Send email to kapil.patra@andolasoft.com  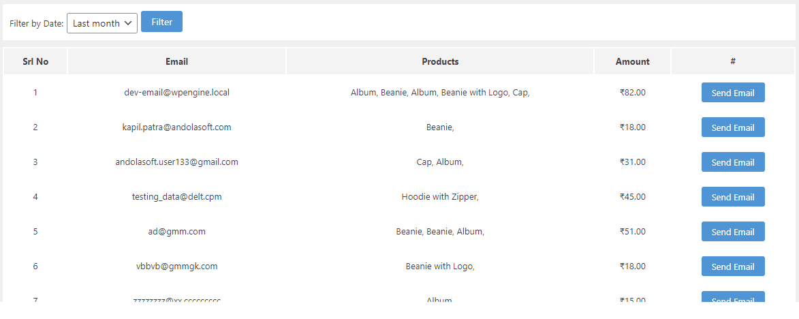(x=733, y=127)
